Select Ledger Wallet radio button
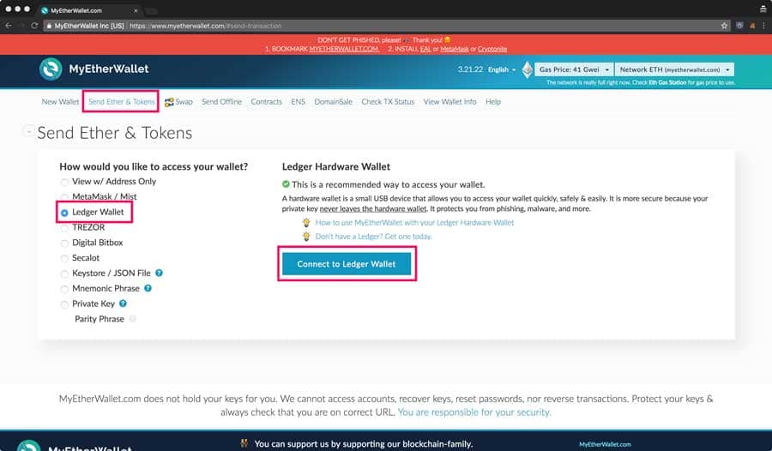This screenshot has height=451, width=772. (64, 213)
